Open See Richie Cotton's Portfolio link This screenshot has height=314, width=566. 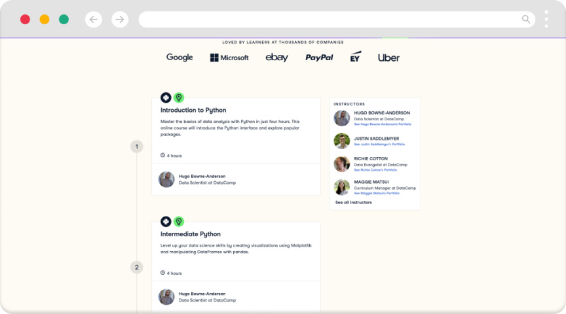[x=375, y=170]
